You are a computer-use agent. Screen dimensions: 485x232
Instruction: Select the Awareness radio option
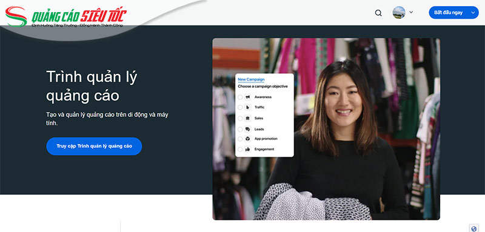point(240,98)
